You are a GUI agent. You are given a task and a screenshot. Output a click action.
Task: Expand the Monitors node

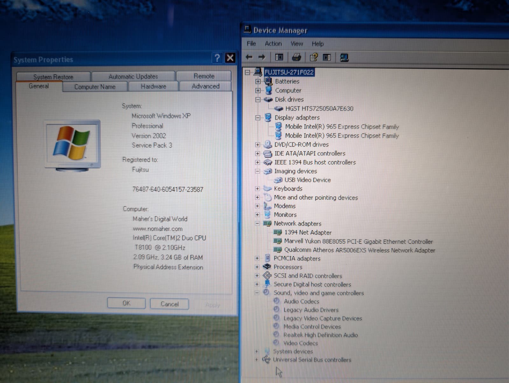[x=257, y=215]
